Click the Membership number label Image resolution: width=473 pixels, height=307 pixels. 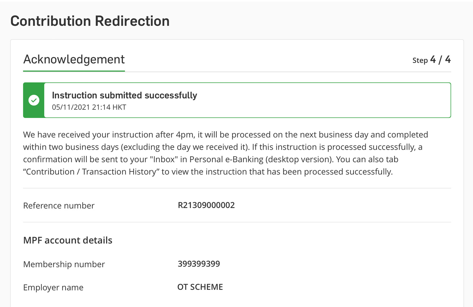pyautogui.click(x=64, y=264)
